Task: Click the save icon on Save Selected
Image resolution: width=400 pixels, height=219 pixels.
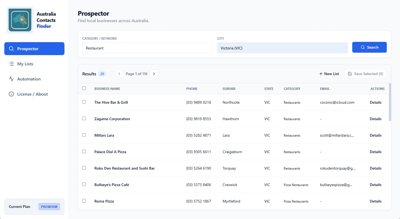Action: (x=350, y=73)
